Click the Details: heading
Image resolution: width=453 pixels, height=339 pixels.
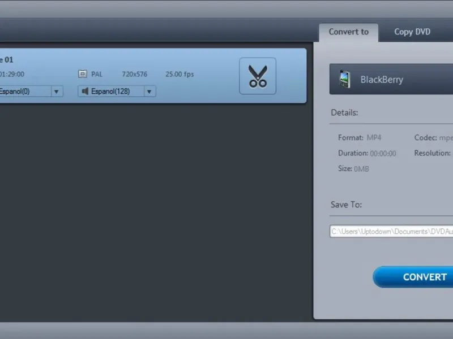(x=344, y=112)
